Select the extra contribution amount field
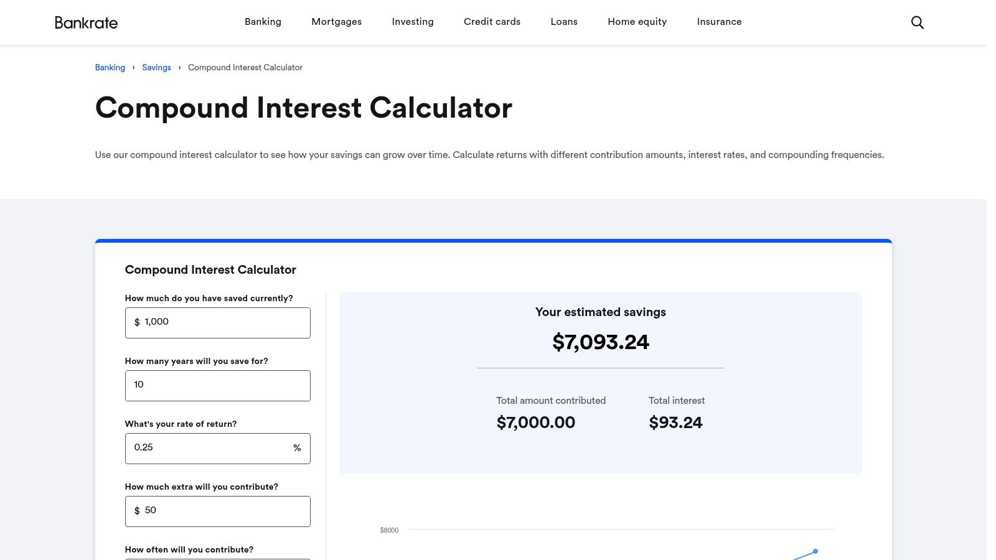 point(217,511)
